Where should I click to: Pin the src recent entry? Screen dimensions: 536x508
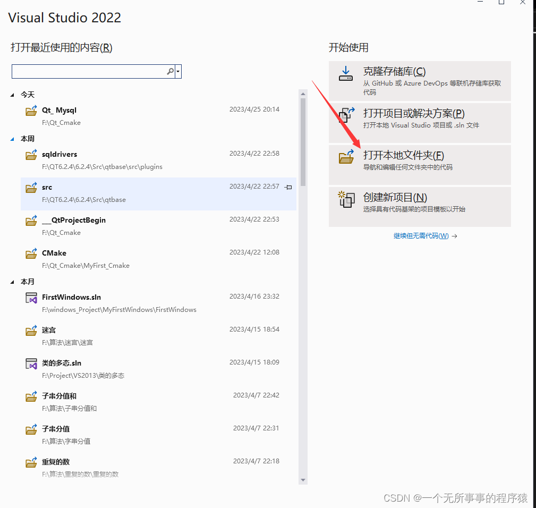pyautogui.click(x=287, y=187)
